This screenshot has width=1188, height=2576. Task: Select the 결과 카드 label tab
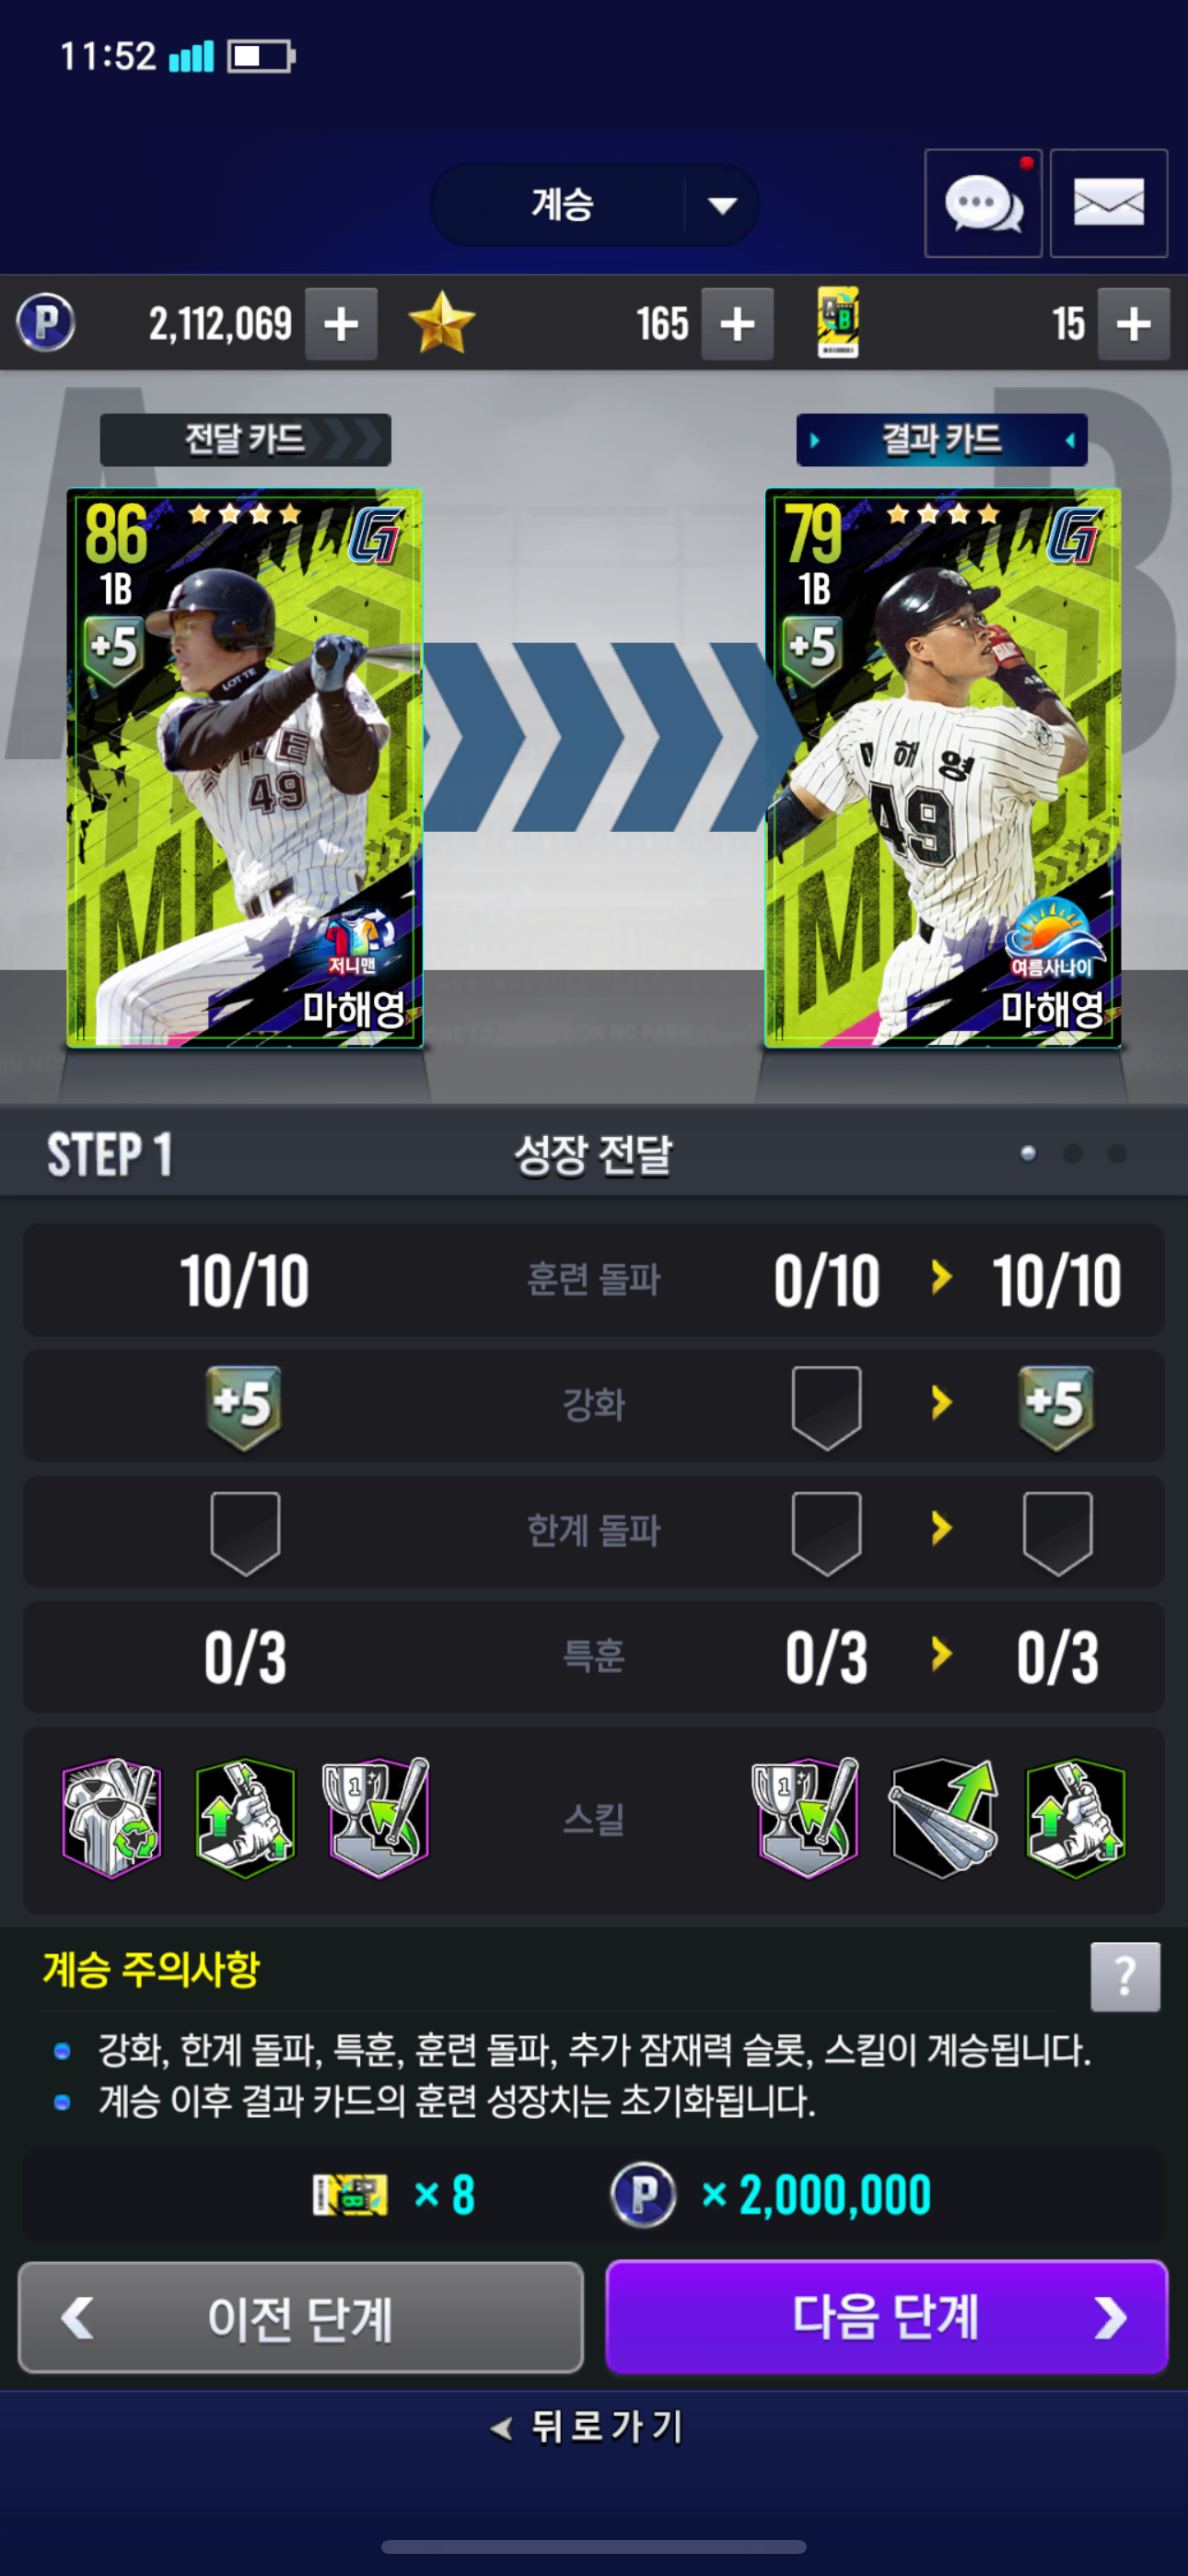941,439
